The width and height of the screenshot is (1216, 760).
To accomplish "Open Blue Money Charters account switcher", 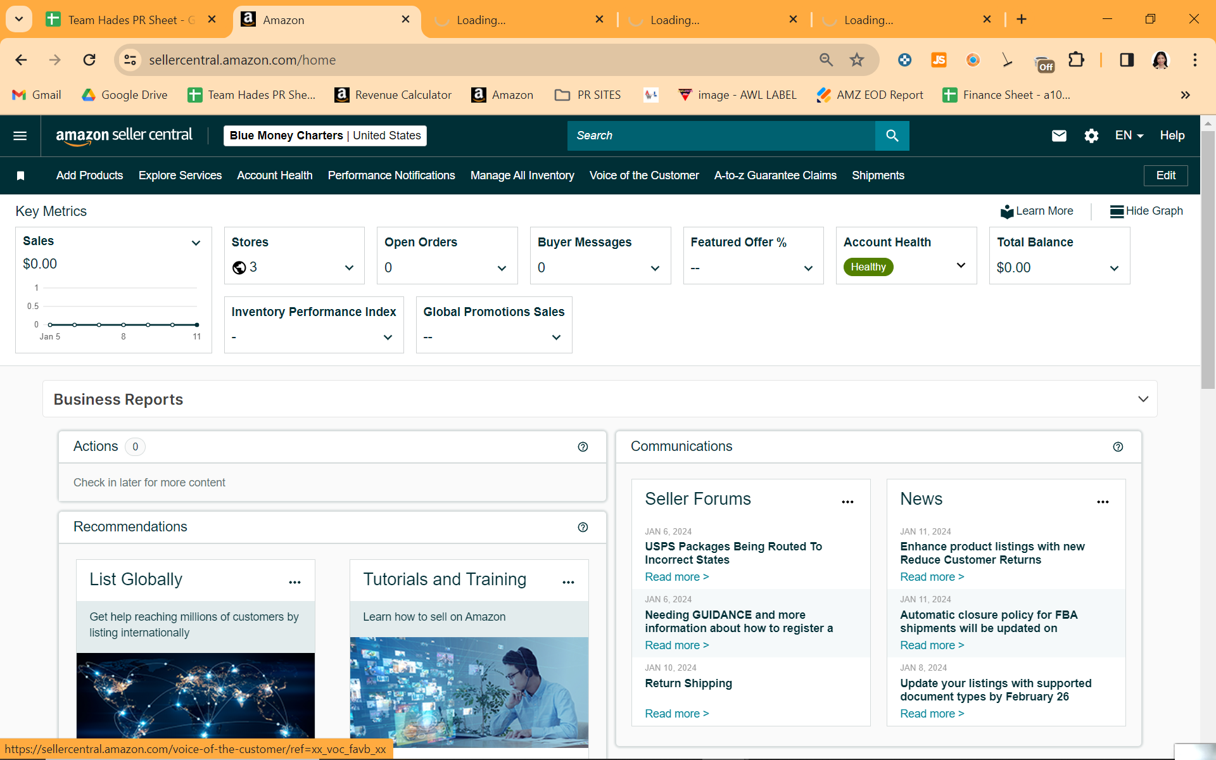I will 325,136.
